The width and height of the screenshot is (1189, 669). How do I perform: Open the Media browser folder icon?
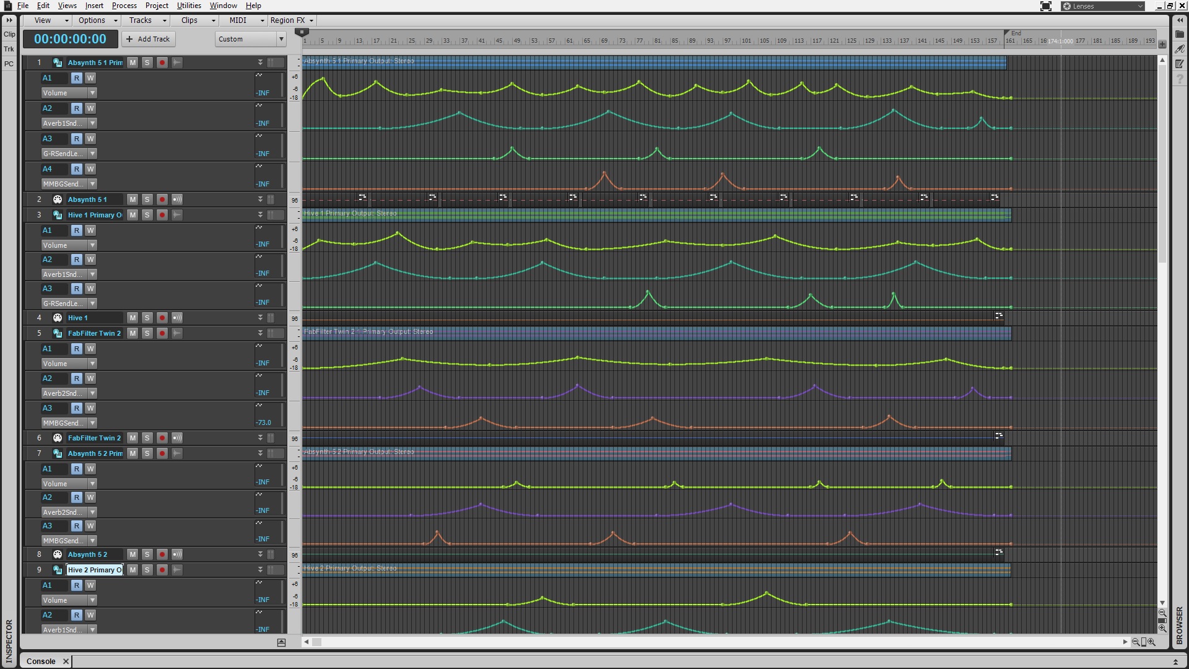coord(1179,34)
